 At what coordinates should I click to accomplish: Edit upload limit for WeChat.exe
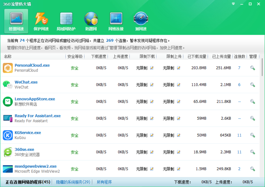coord(179,85)
